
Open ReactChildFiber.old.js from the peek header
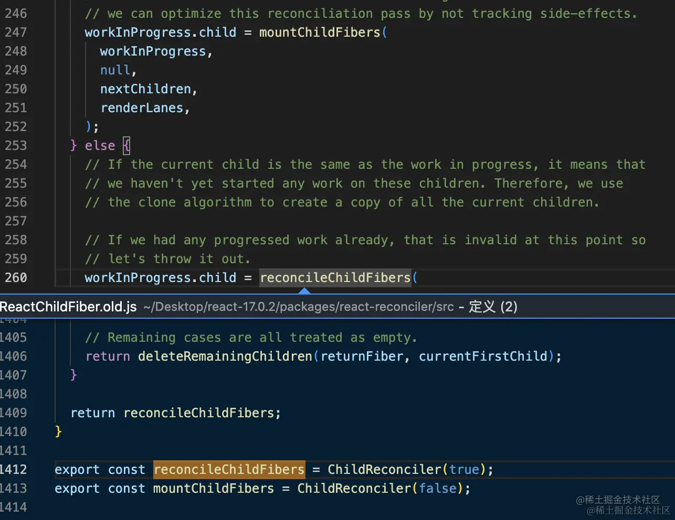click(68, 307)
